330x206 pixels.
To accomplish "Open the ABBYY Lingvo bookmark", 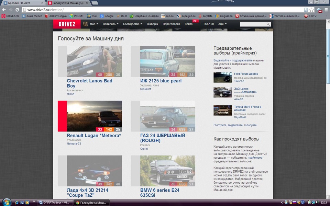I will click(x=56, y=16).
